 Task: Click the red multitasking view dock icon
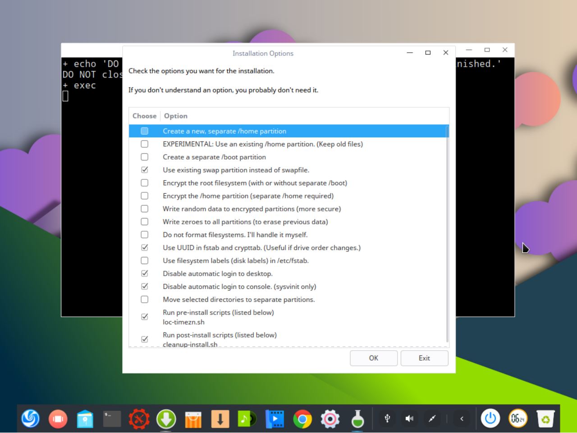58,419
